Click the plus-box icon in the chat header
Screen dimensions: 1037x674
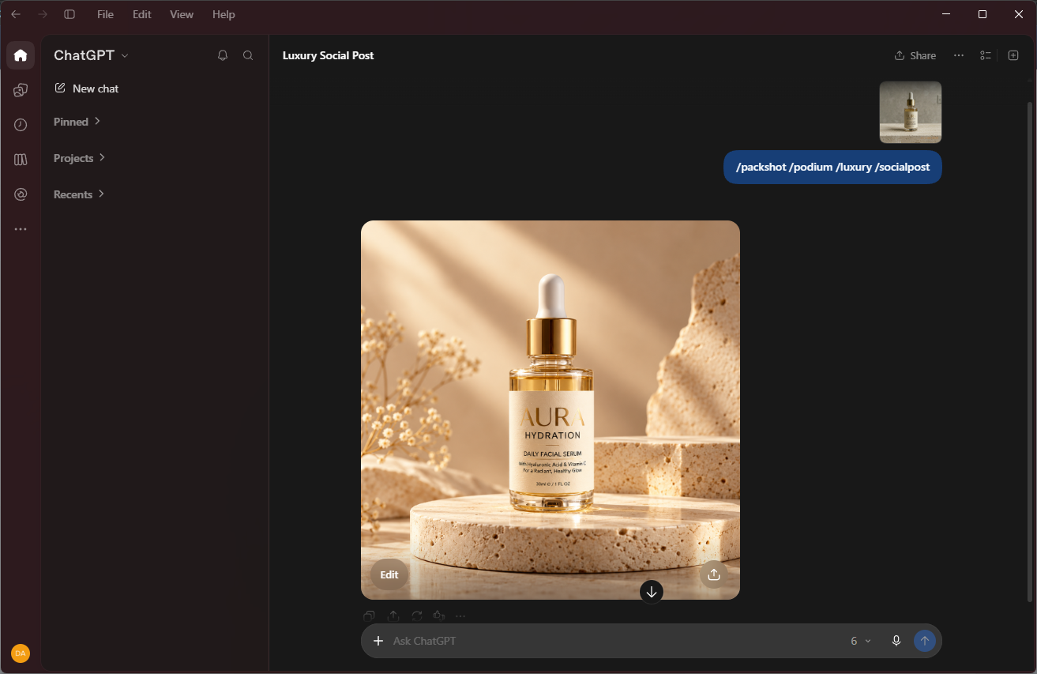[x=1013, y=55]
